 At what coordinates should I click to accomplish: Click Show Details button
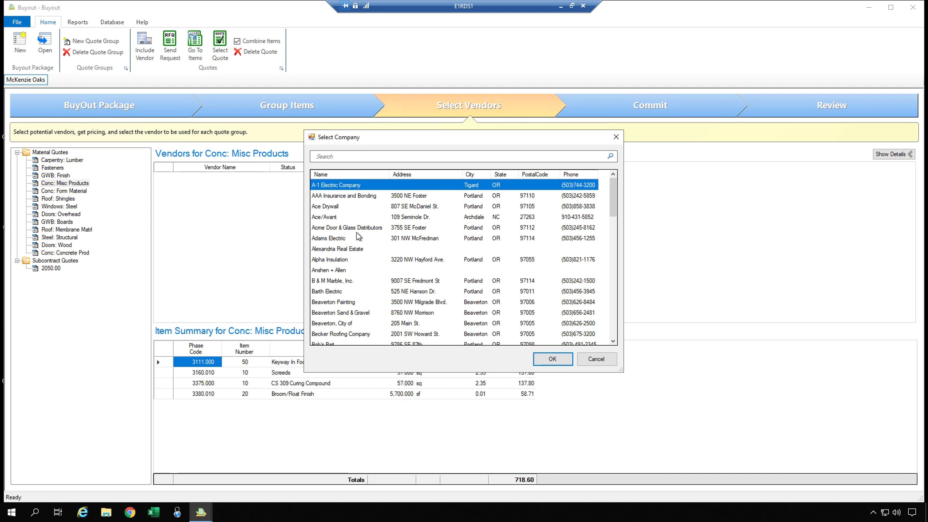(893, 154)
